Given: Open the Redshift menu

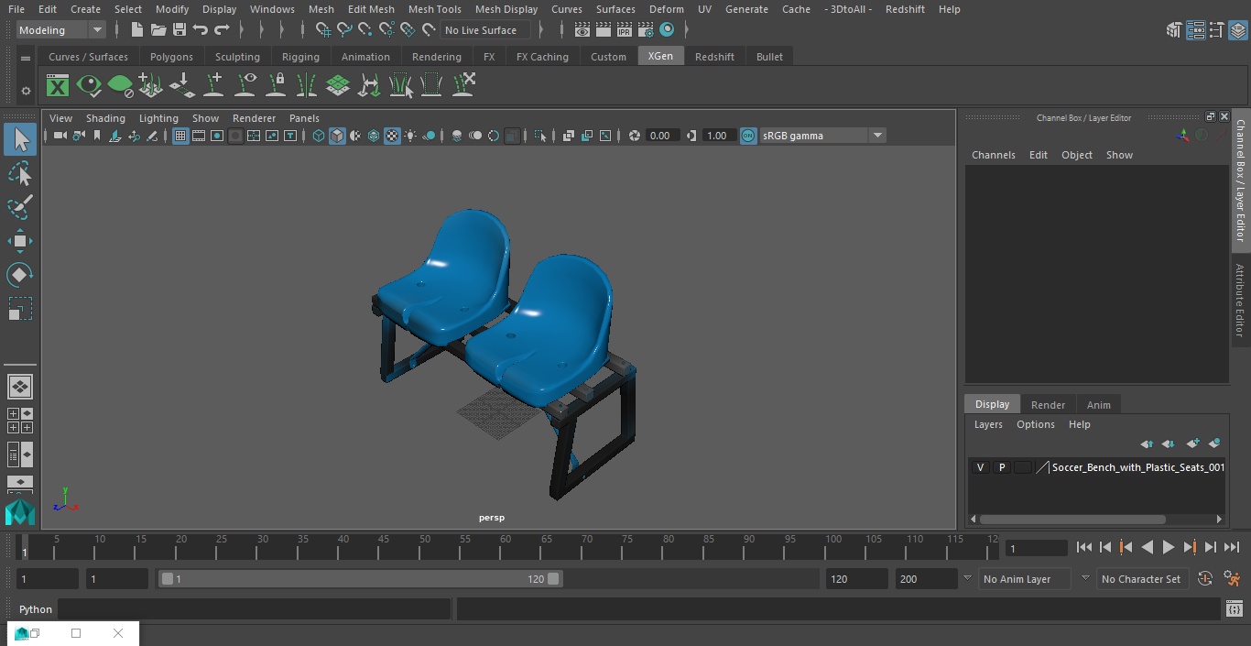Looking at the screenshot, I should point(905,9).
